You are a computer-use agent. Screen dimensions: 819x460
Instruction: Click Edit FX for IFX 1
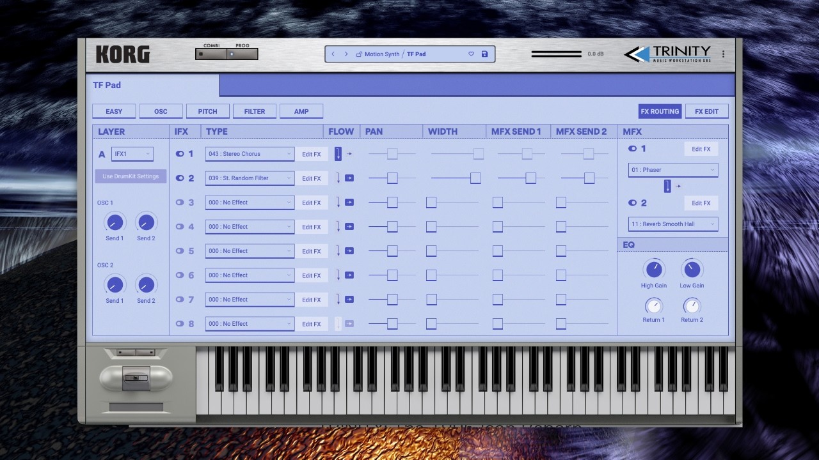point(312,154)
